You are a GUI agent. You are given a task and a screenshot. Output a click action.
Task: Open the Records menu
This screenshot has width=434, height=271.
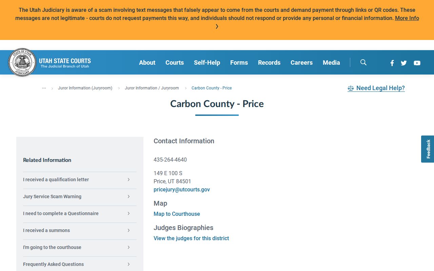(x=269, y=63)
